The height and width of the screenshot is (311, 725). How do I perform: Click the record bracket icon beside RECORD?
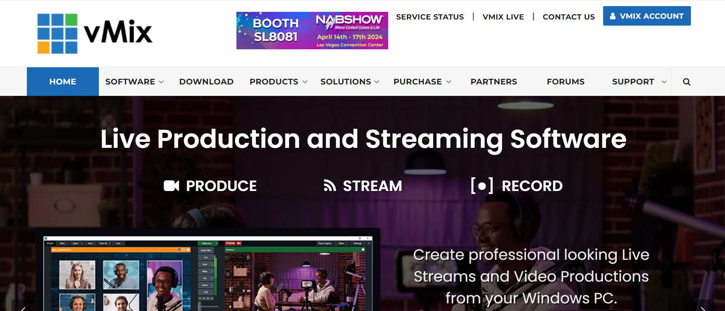coord(482,186)
